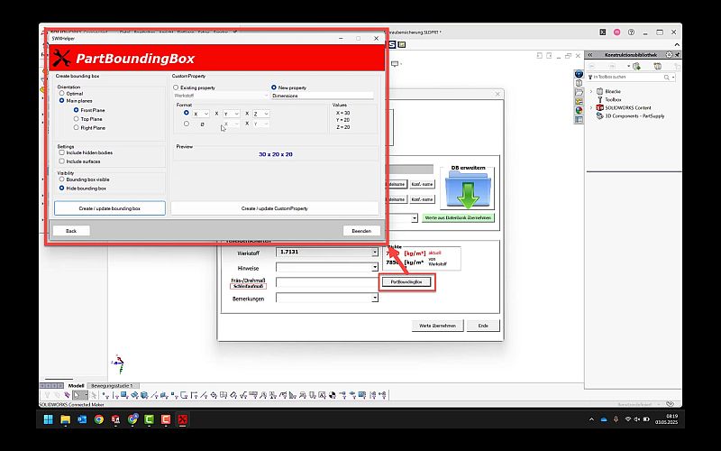This screenshot has width=721, height=451.
Task: Select the Optimal orientation radio button
Action: 61,93
